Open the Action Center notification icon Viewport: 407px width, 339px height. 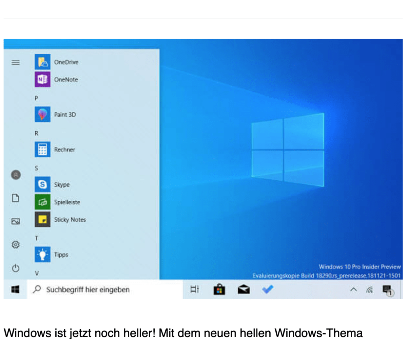click(387, 290)
